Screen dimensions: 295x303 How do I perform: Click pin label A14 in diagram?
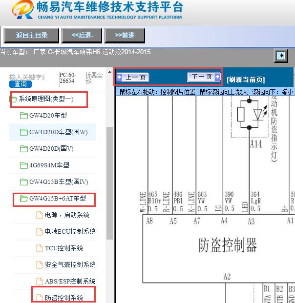tap(256, 144)
